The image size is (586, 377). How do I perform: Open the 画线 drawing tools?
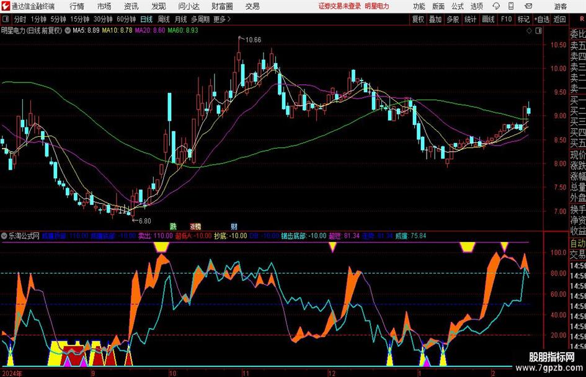click(x=488, y=19)
